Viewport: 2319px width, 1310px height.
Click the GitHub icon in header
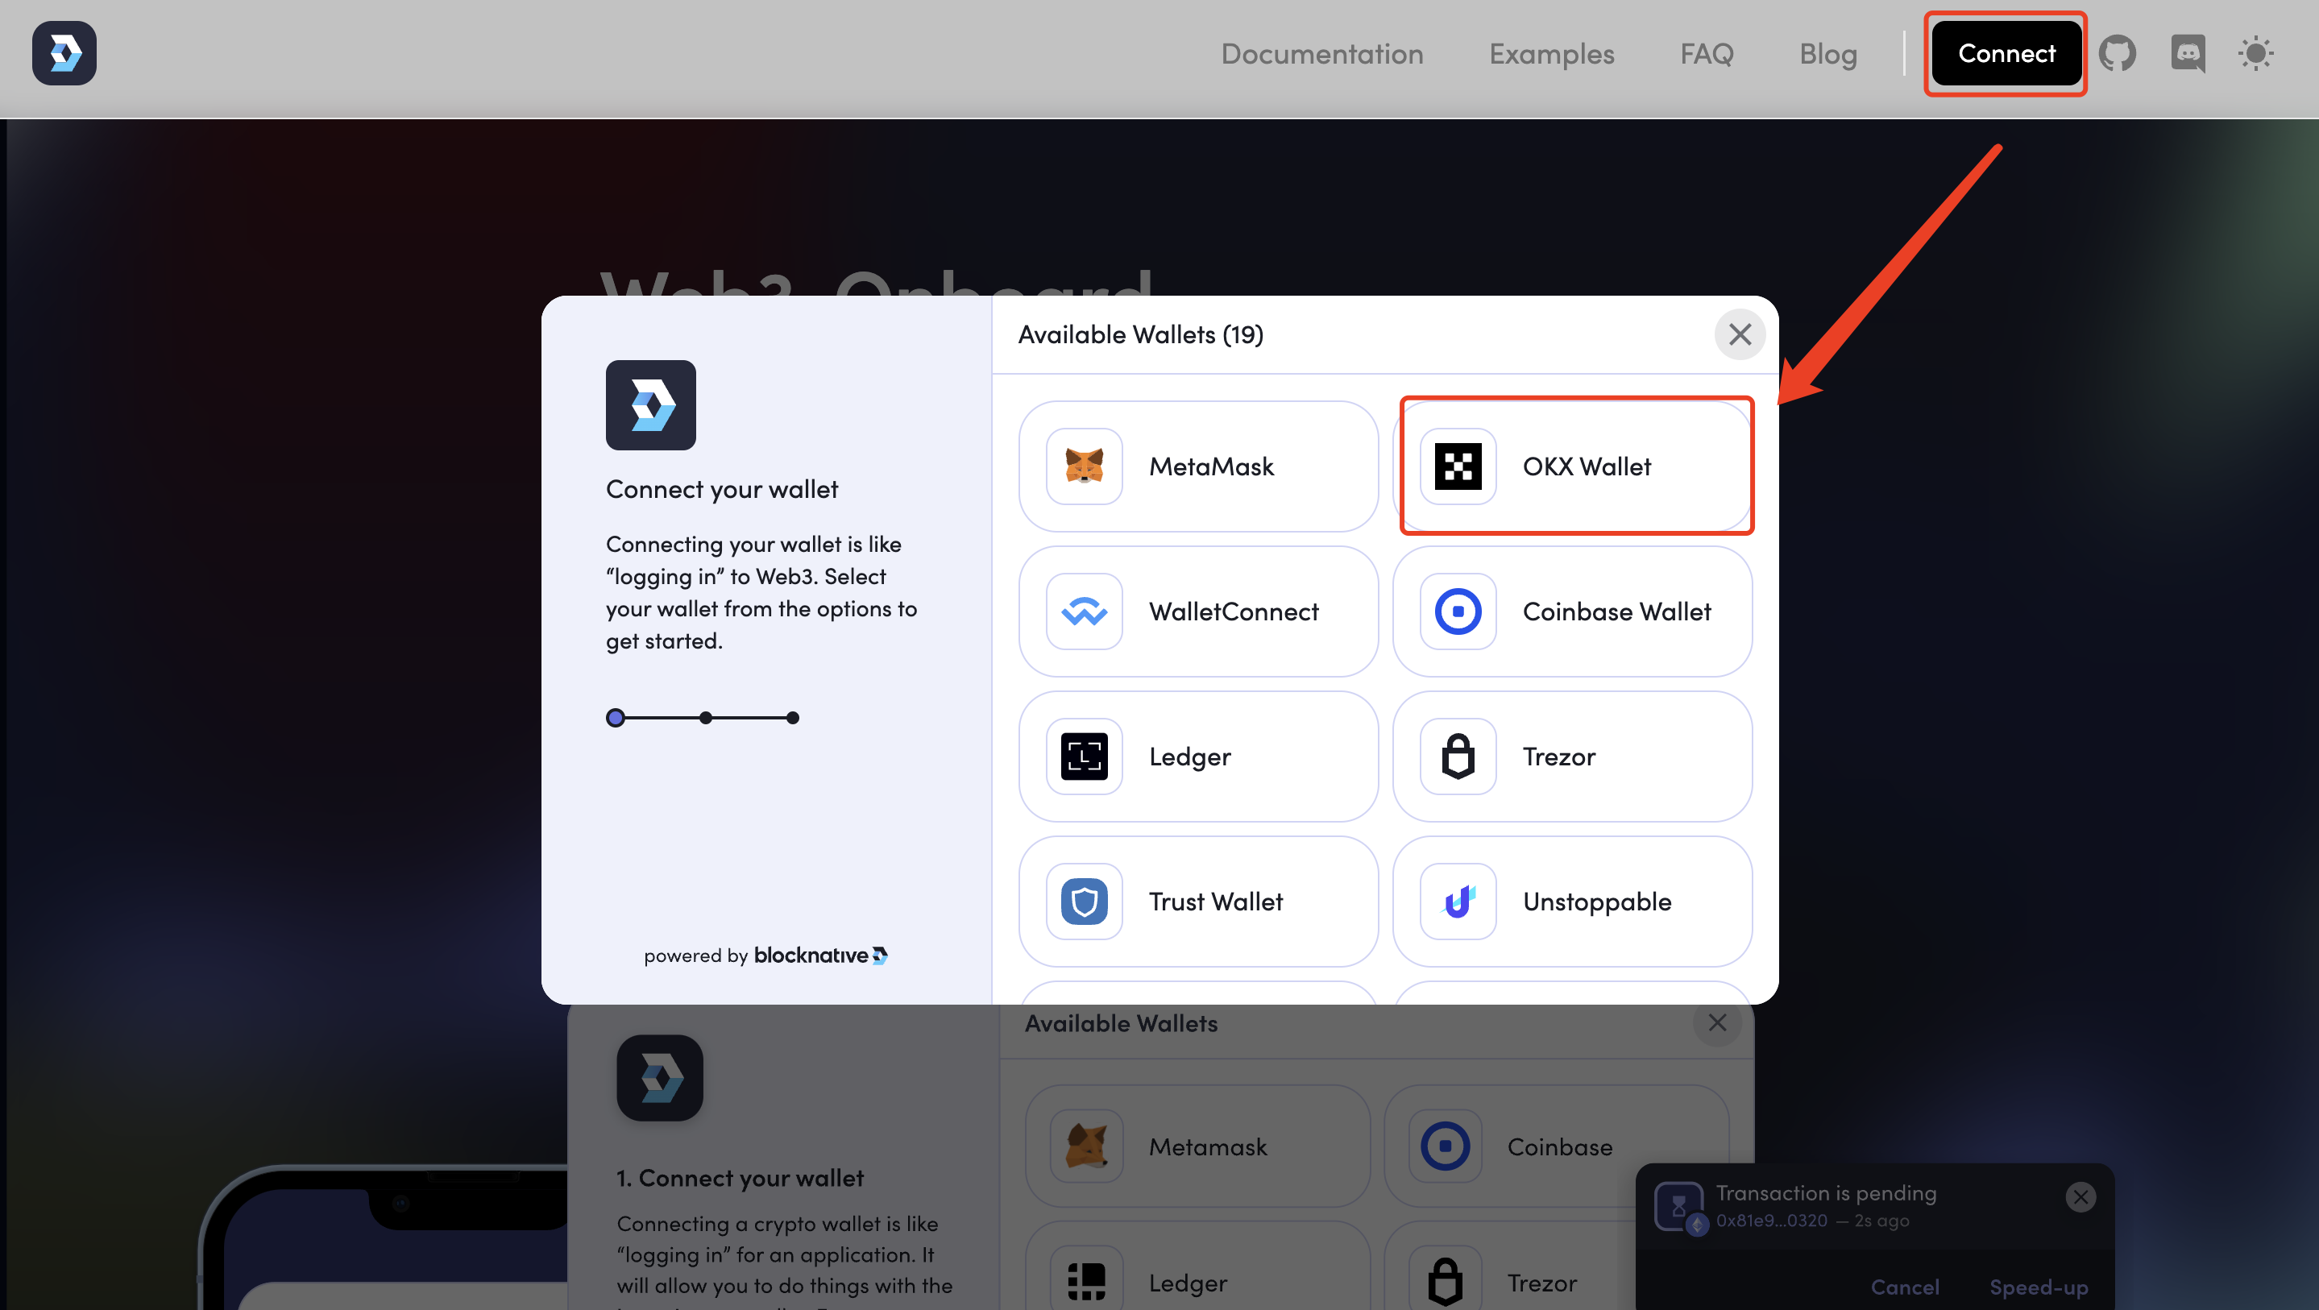coord(2117,54)
